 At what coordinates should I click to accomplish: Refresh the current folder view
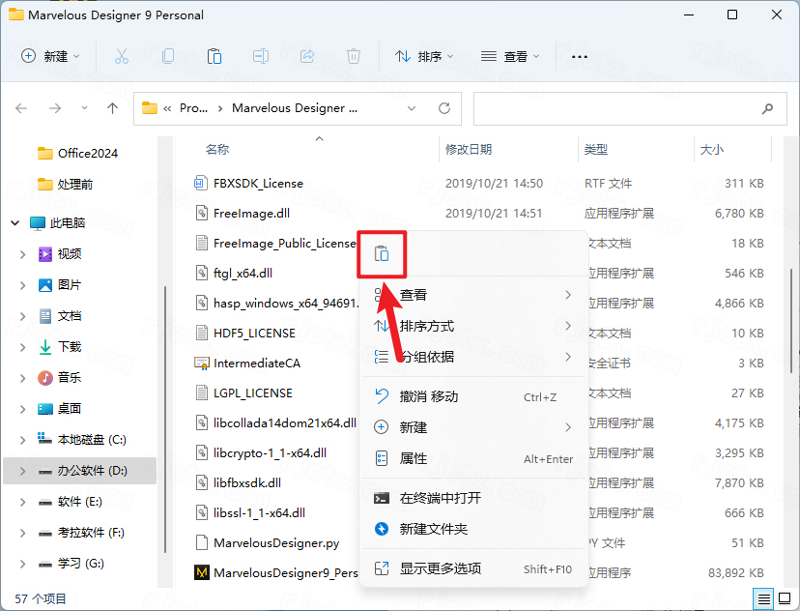[444, 108]
